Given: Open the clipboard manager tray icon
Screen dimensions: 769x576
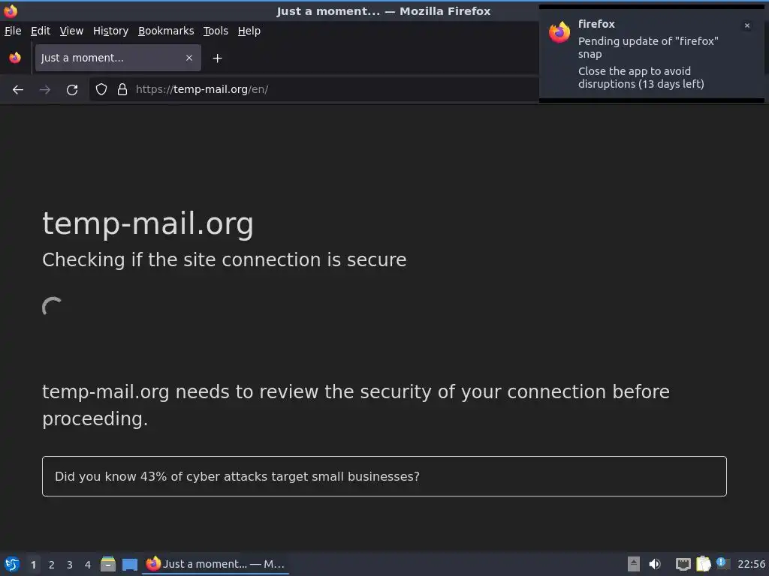Looking at the screenshot, I should [x=703, y=564].
